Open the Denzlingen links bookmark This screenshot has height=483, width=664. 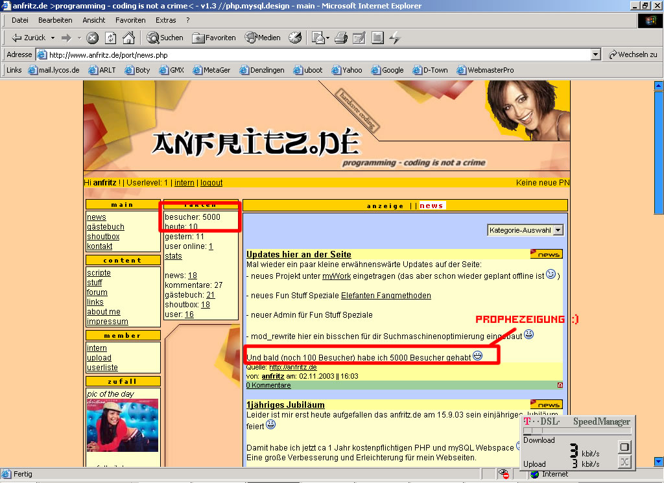click(262, 70)
